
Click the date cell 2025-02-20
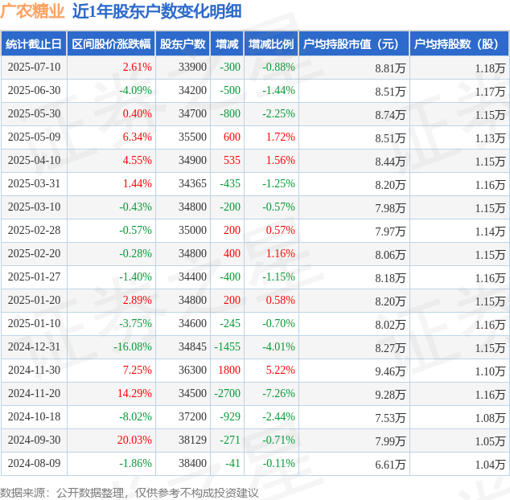pyautogui.click(x=34, y=253)
